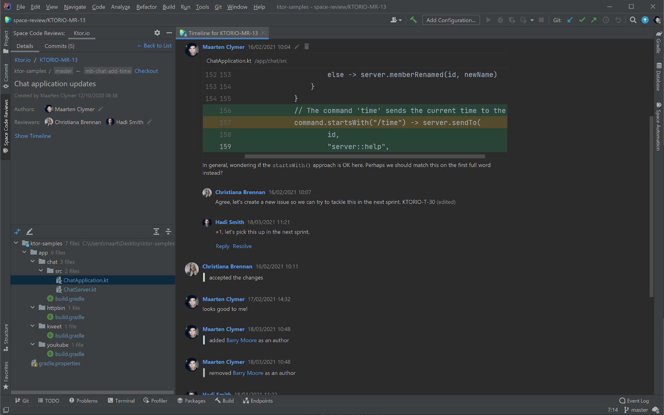
Task: Select gradle.properties in the file tree
Action: click(59, 363)
